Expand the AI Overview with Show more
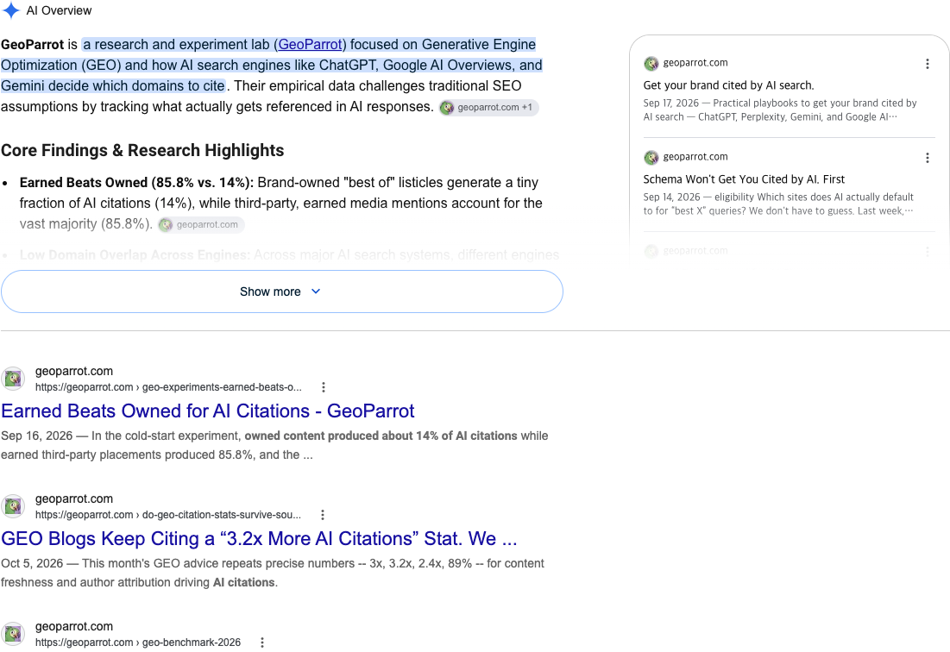Image resolution: width=950 pixels, height=652 pixels. (282, 292)
